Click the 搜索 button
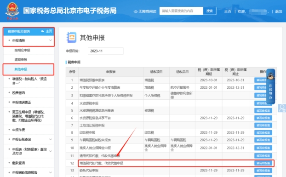Screen dimensions: 286x177 point(210,11)
